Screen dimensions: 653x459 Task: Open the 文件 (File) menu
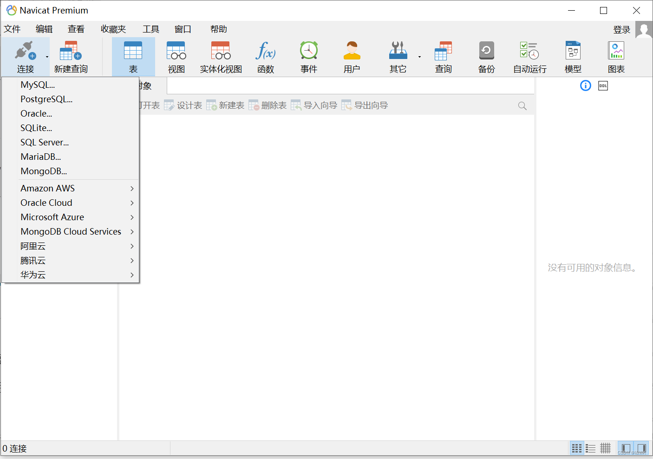(x=12, y=29)
